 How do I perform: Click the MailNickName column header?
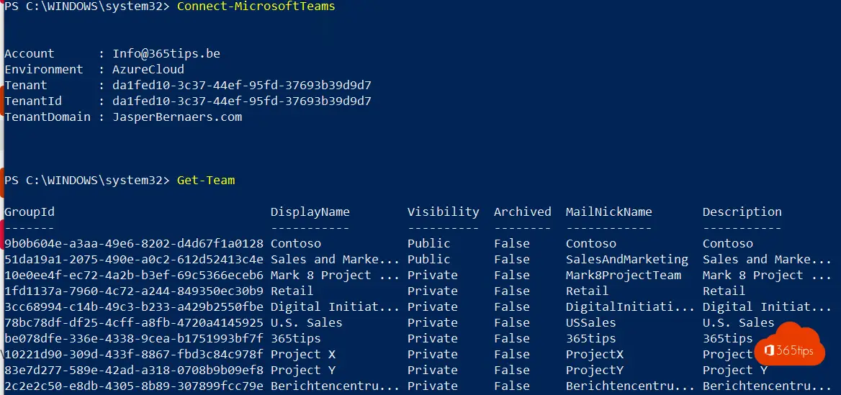click(608, 212)
